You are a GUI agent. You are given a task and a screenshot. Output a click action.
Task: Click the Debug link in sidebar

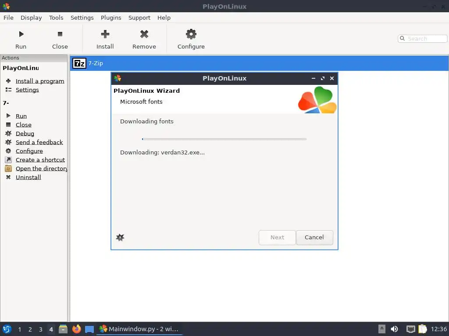(25, 133)
